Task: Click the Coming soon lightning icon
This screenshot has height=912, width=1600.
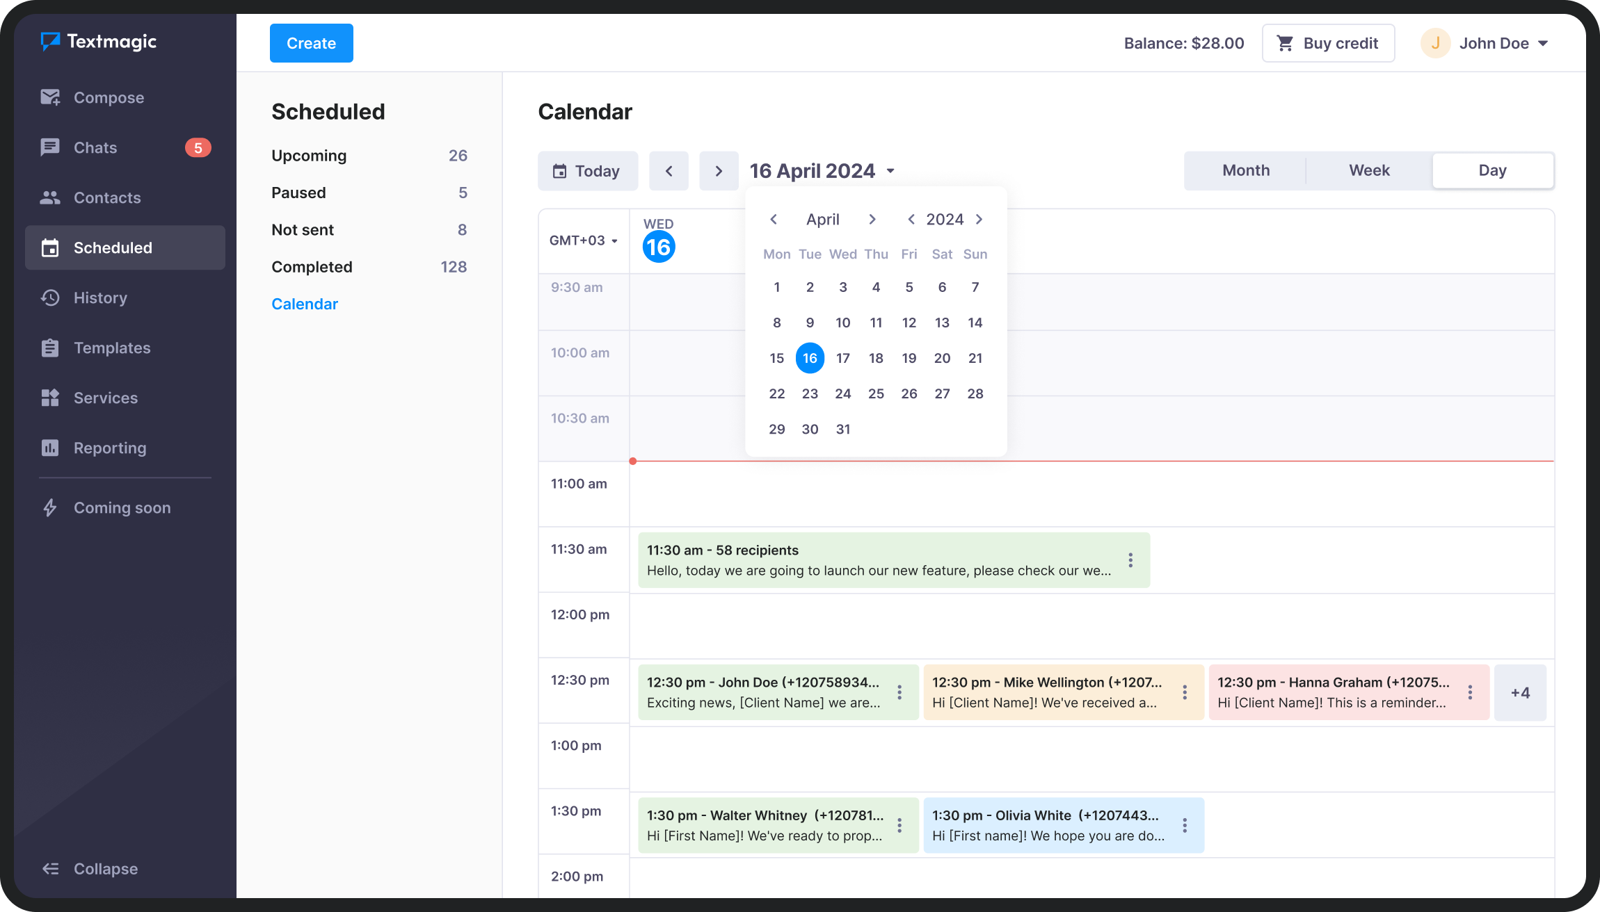Action: pos(50,508)
